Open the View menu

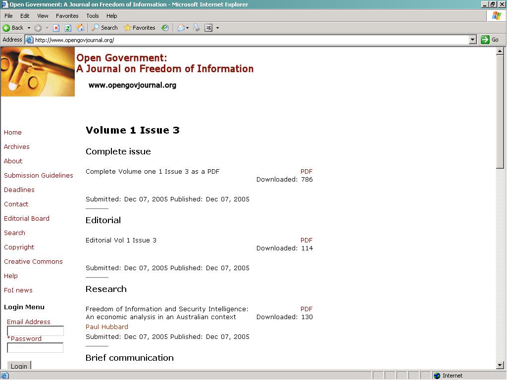pyautogui.click(x=43, y=16)
